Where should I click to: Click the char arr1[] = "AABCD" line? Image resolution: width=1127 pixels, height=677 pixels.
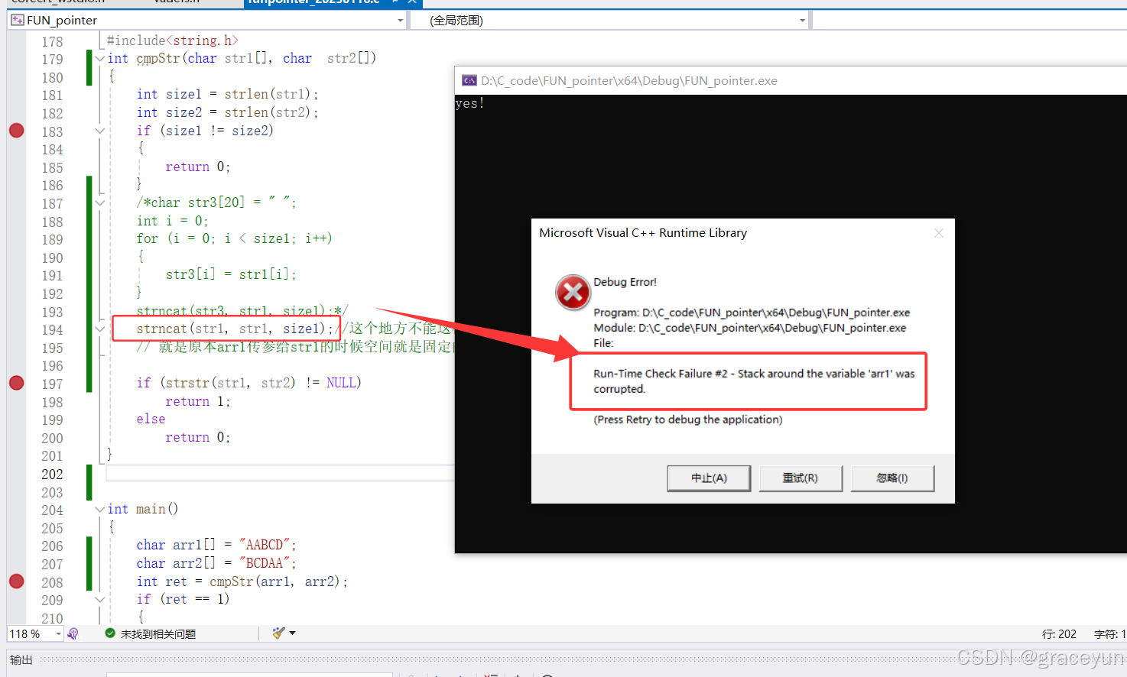(x=216, y=545)
